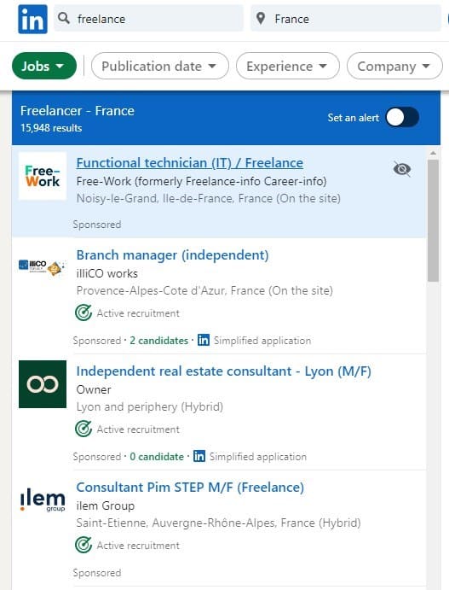Click LinkedIn icon beside 2 candidates
The height and width of the screenshot is (590, 449).
204,340
